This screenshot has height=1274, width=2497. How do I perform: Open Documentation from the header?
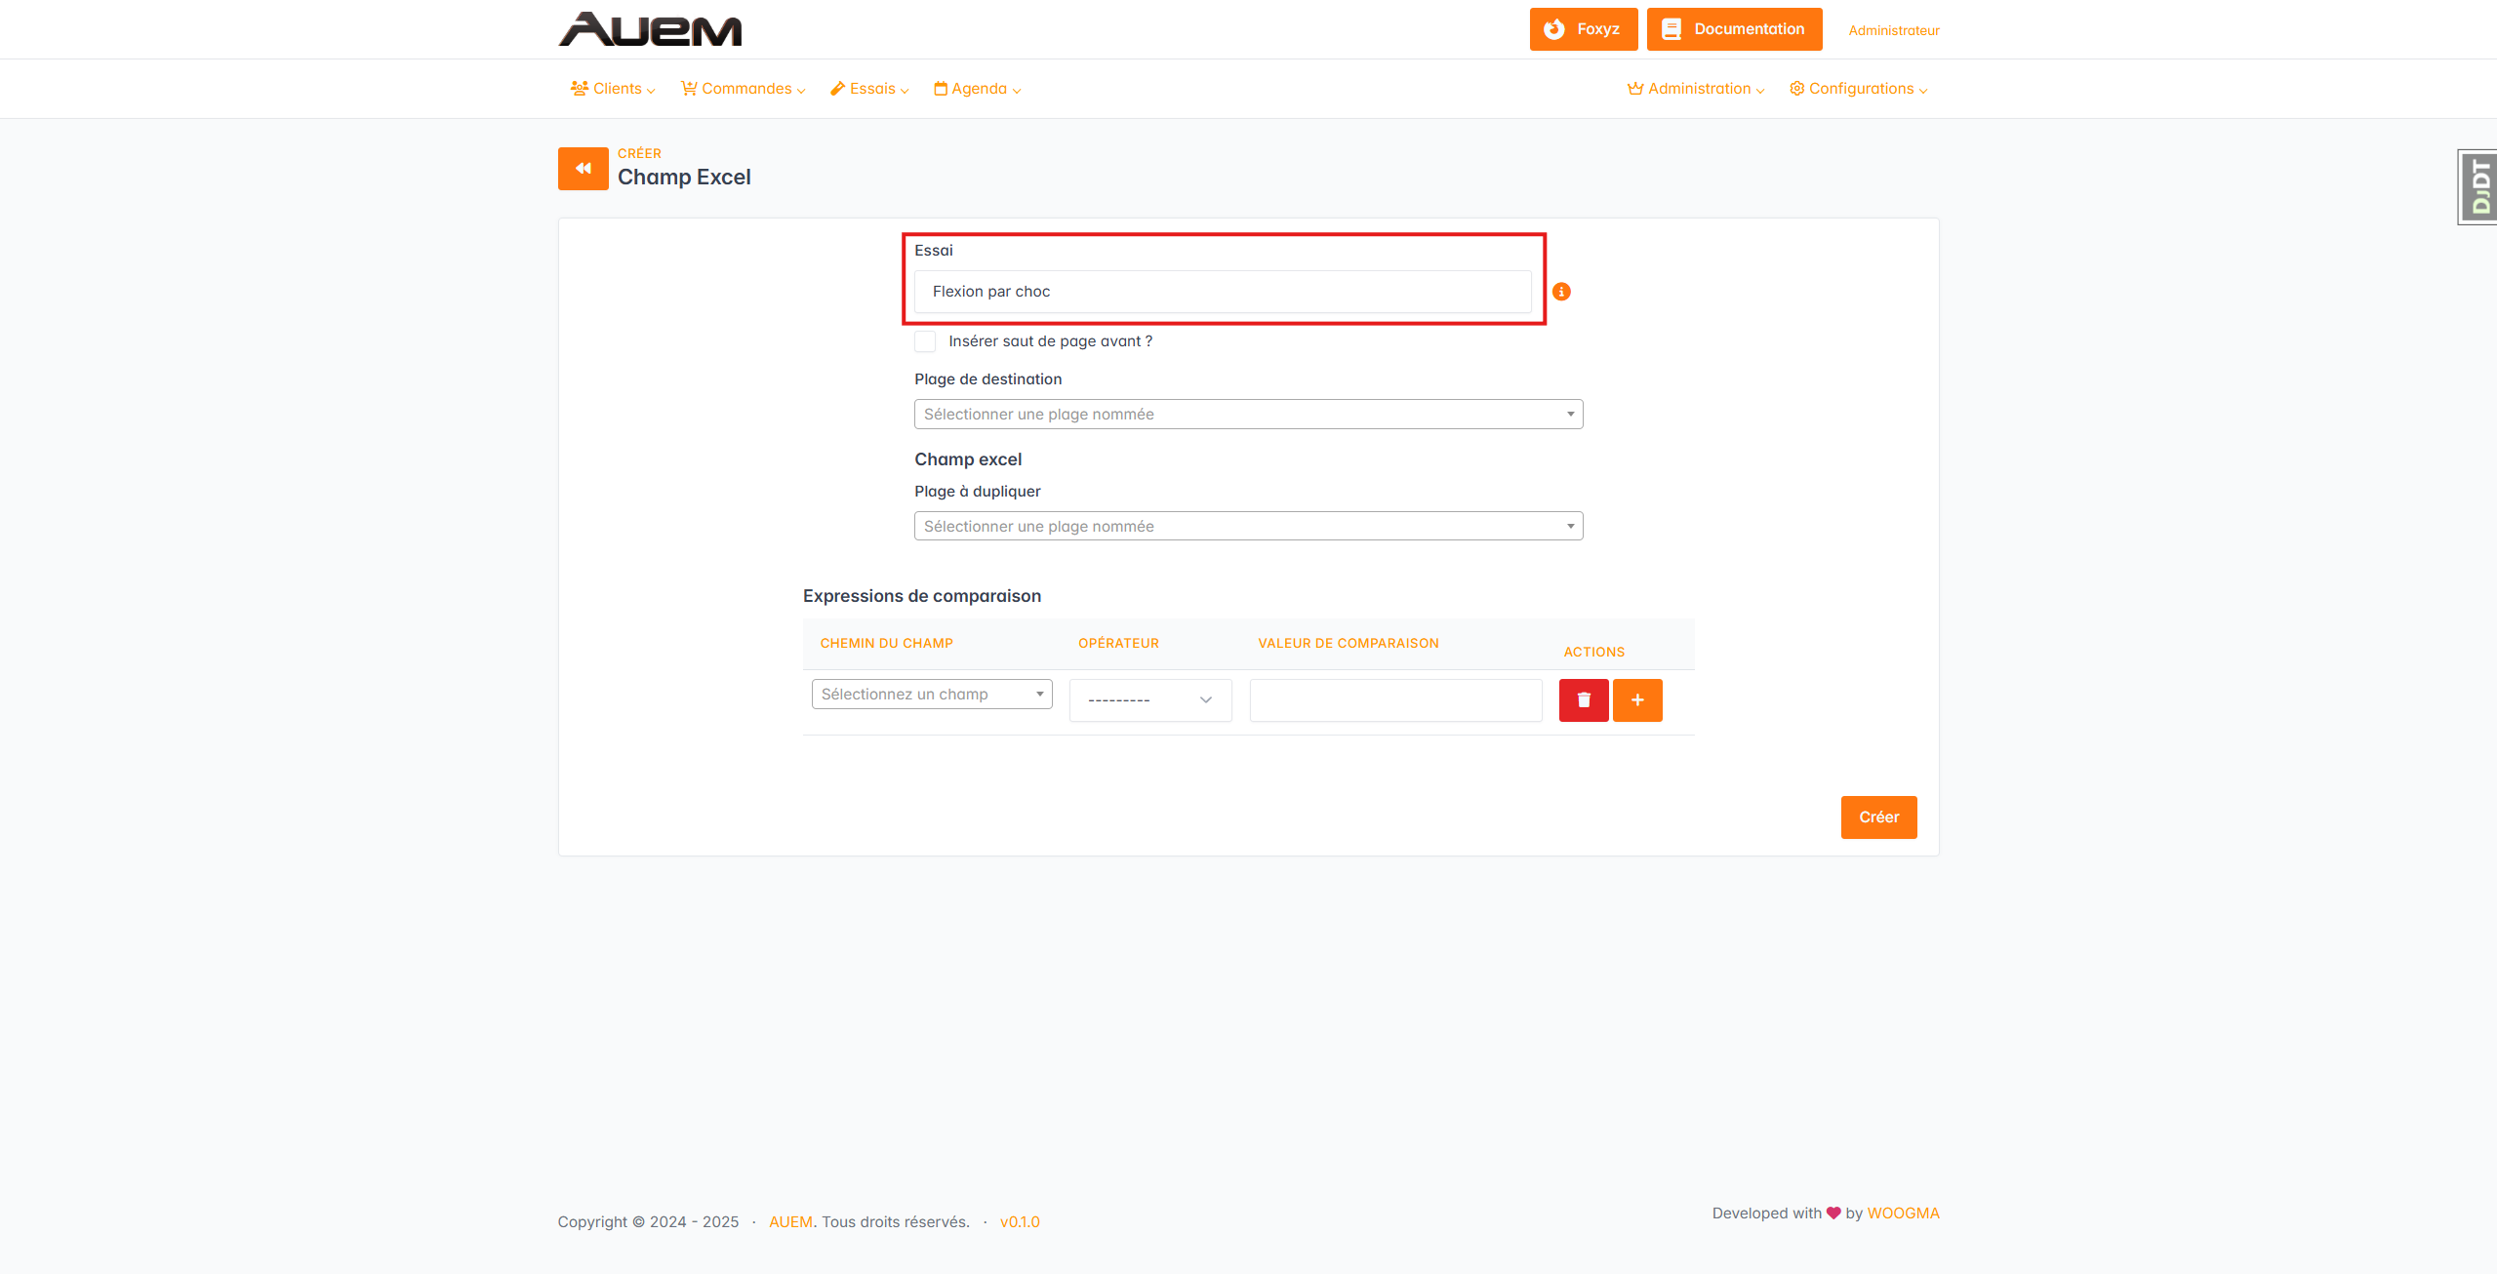(1733, 29)
